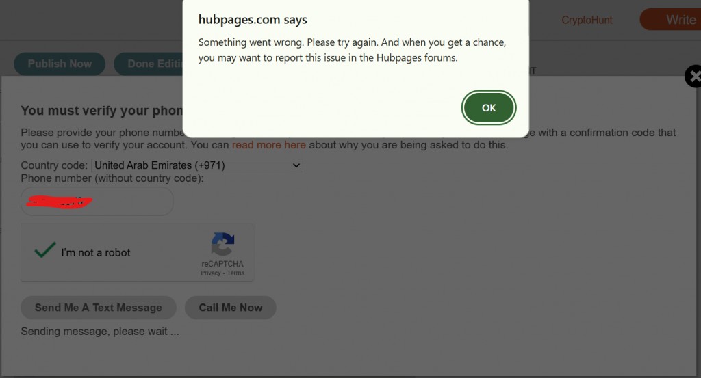The image size is (701, 378).
Task: Click OK in the hubpages.com alert
Action: (489, 107)
